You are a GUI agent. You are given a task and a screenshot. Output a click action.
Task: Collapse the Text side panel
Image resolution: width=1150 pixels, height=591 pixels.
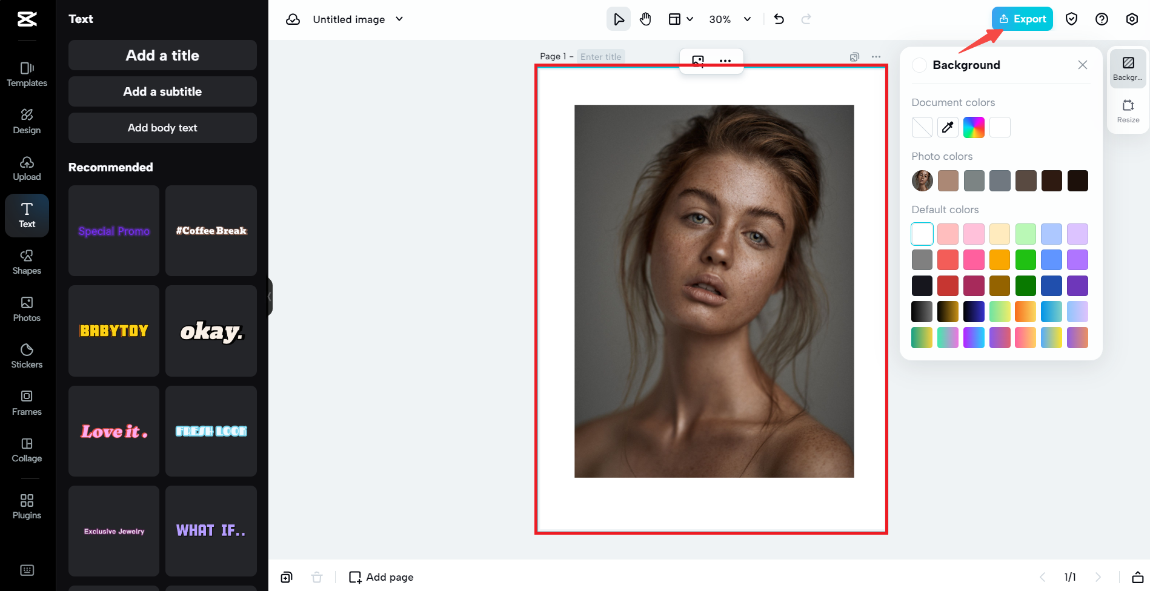[x=270, y=297]
